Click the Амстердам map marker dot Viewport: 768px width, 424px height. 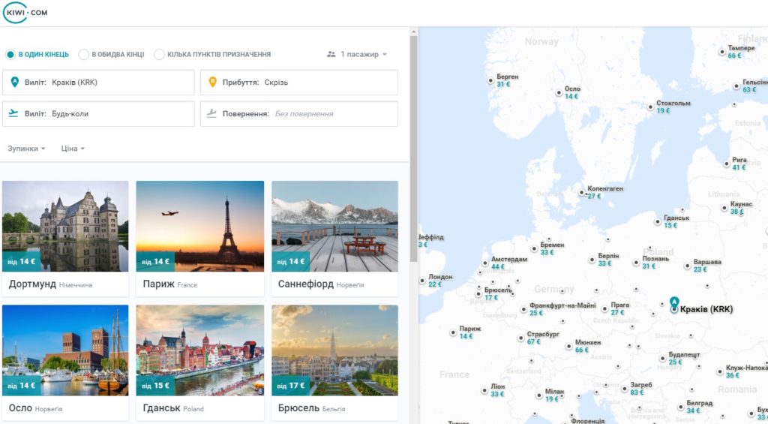click(485, 263)
